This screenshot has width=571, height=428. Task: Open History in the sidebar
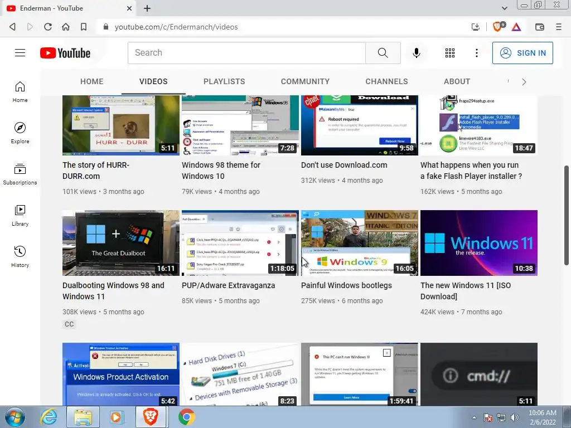tap(20, 257)
